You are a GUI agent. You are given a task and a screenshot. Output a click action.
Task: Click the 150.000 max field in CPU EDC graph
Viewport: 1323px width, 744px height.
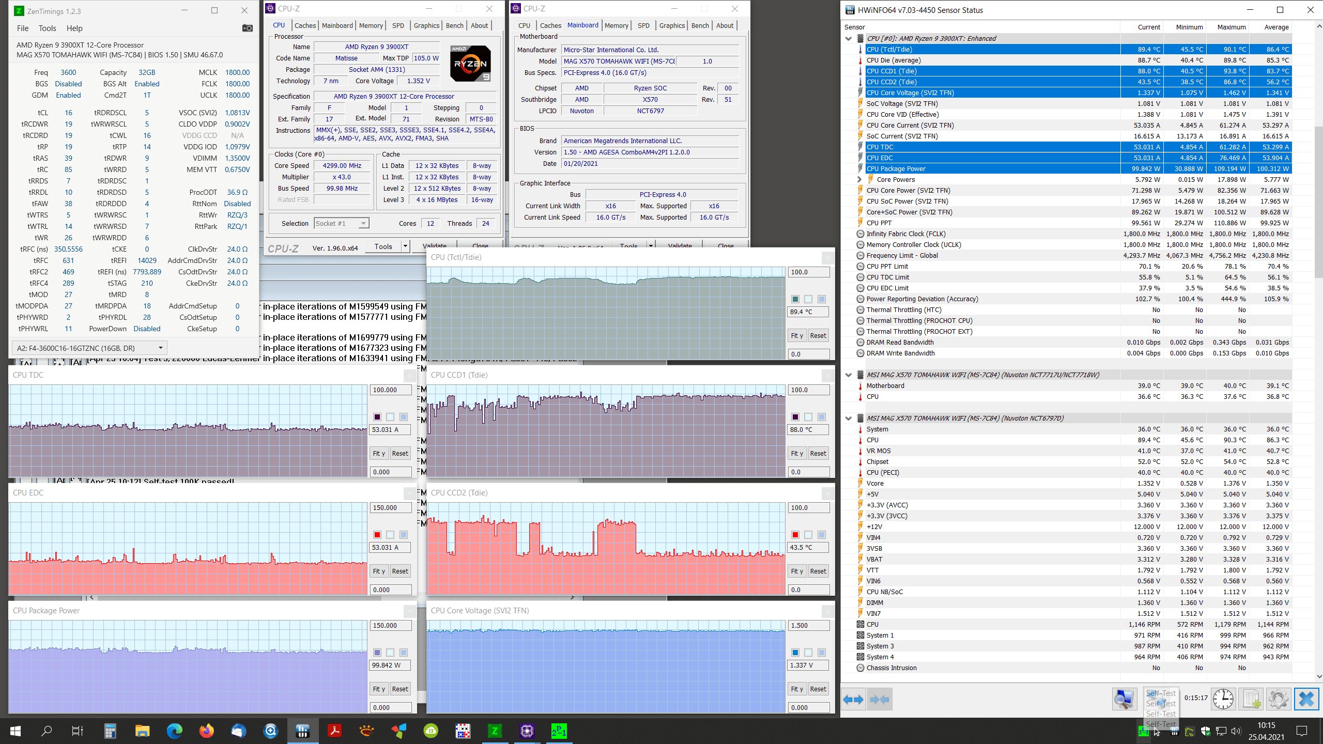[391, 507]
